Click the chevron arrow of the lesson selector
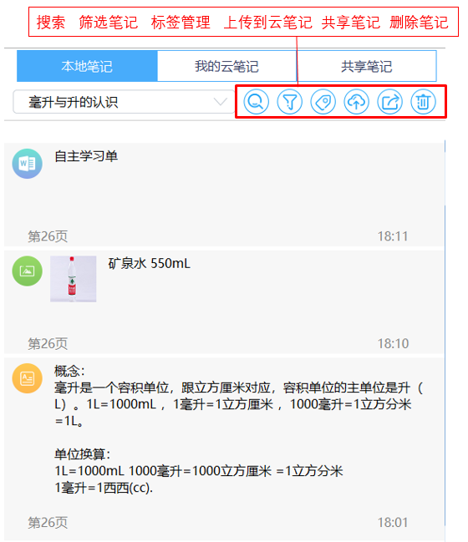 [221, 102]
